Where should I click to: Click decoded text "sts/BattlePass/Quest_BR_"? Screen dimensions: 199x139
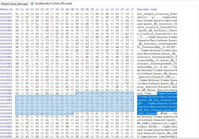pyautogui.click(x=157, y=54)
